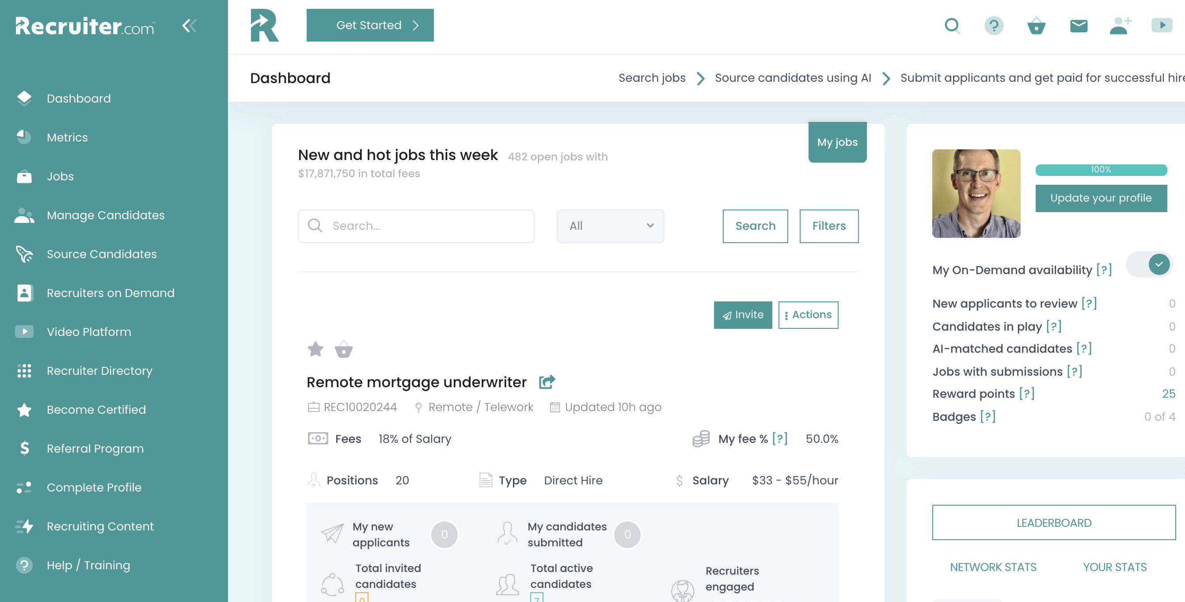Click the job Search input field
Screen dimensions: 1185x602
(x=416, y=226)
